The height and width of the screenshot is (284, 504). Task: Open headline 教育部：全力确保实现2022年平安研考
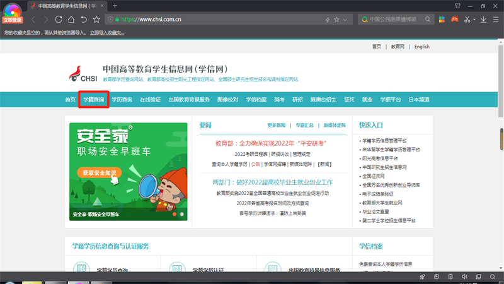coord(271,143)
